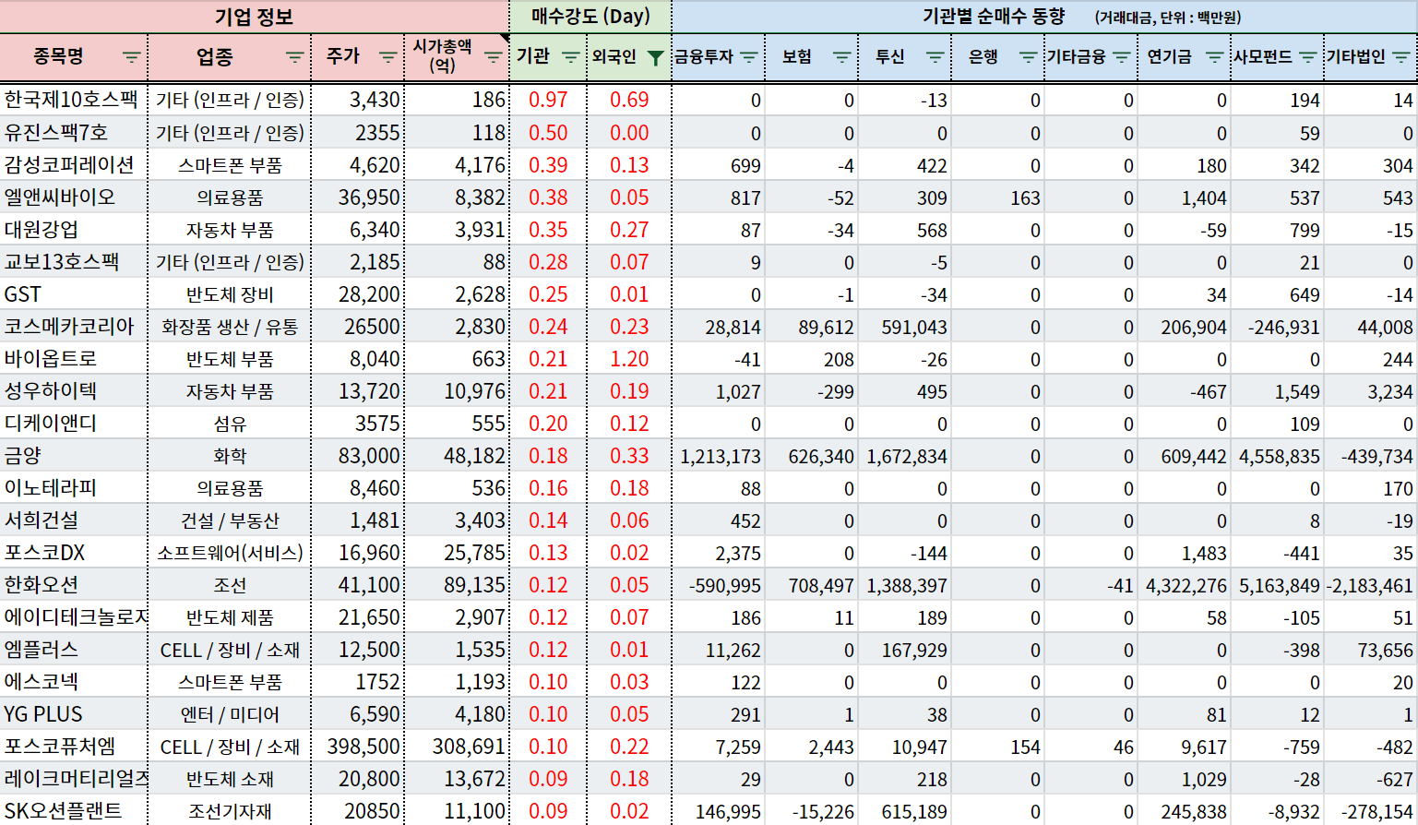Click the 연기금 filter icon
1418x825 pixels.
pyautogui.click(x=1214, y=57)
